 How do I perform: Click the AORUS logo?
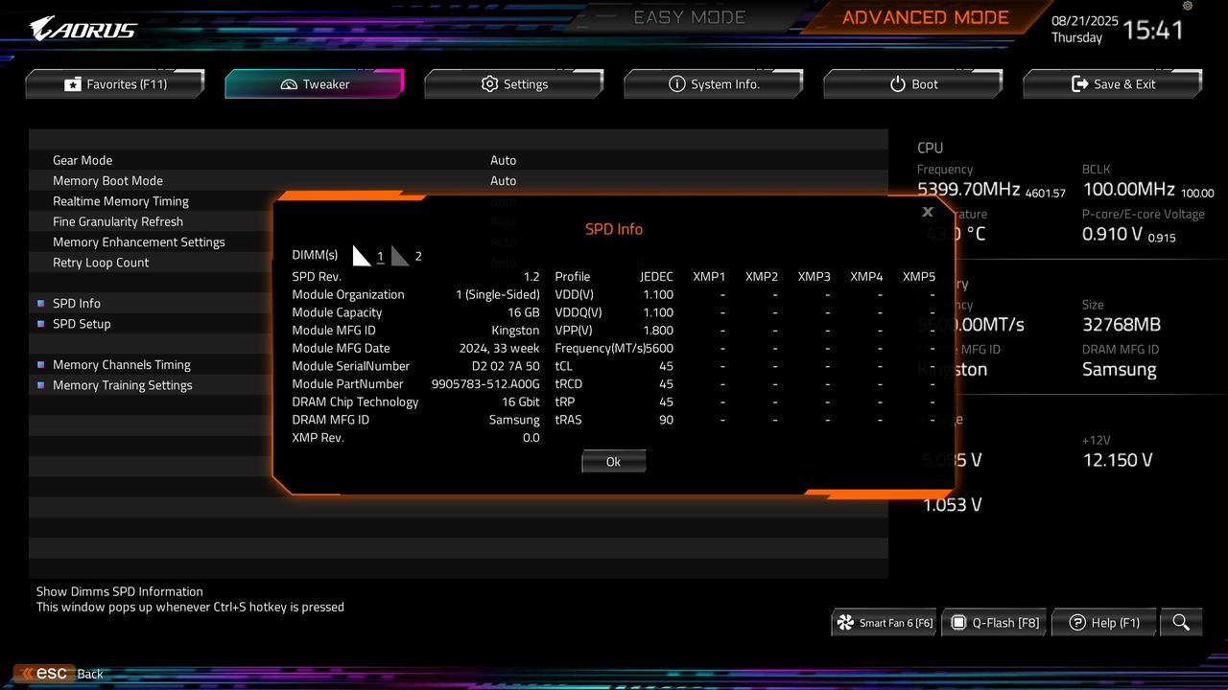(x=82, y=27)
